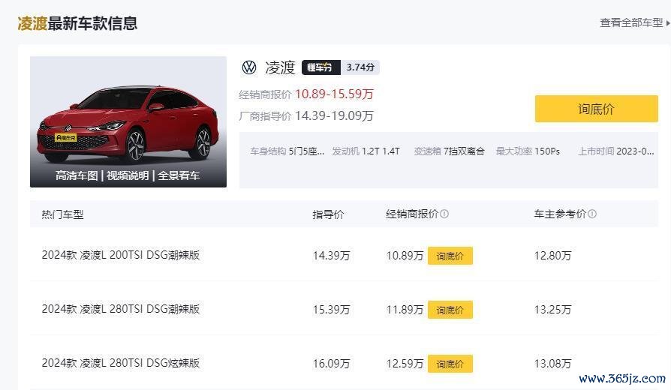Open 查看全部车型 link
The image size is (671, 390).
click(631, 22)
